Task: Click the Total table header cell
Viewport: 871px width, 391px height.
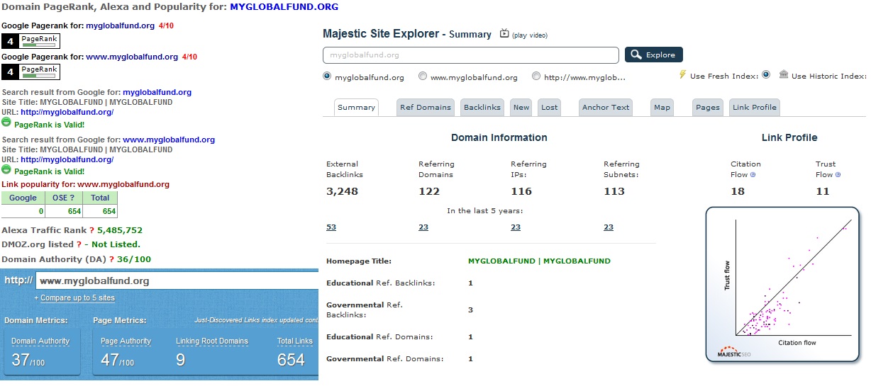Action: pos(100,198)
